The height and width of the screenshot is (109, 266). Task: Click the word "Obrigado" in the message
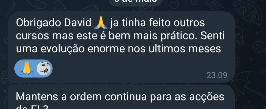pos(38,23)
